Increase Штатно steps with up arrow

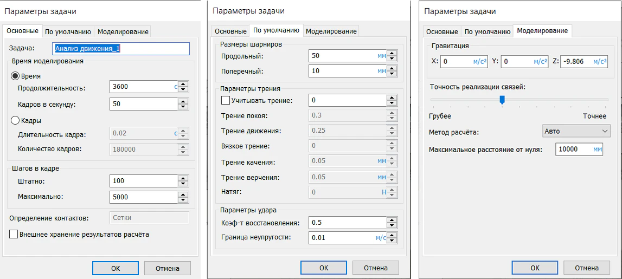coord(183,178)
